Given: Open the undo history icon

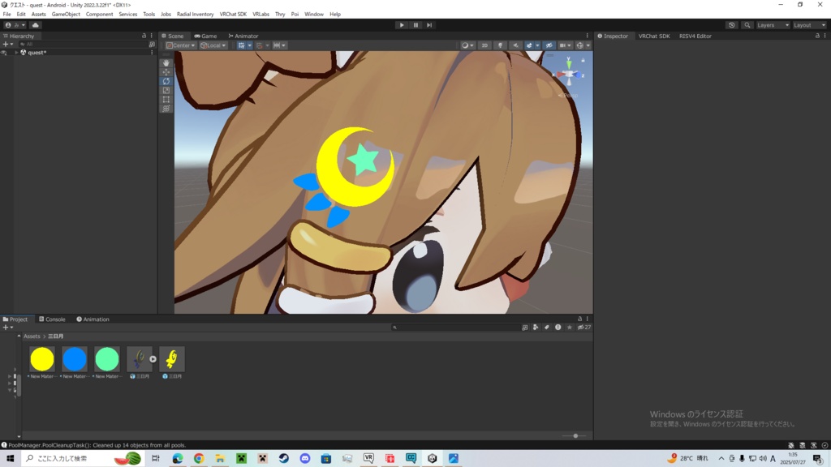Looking at the screenshot, I should tap(731, 25).
